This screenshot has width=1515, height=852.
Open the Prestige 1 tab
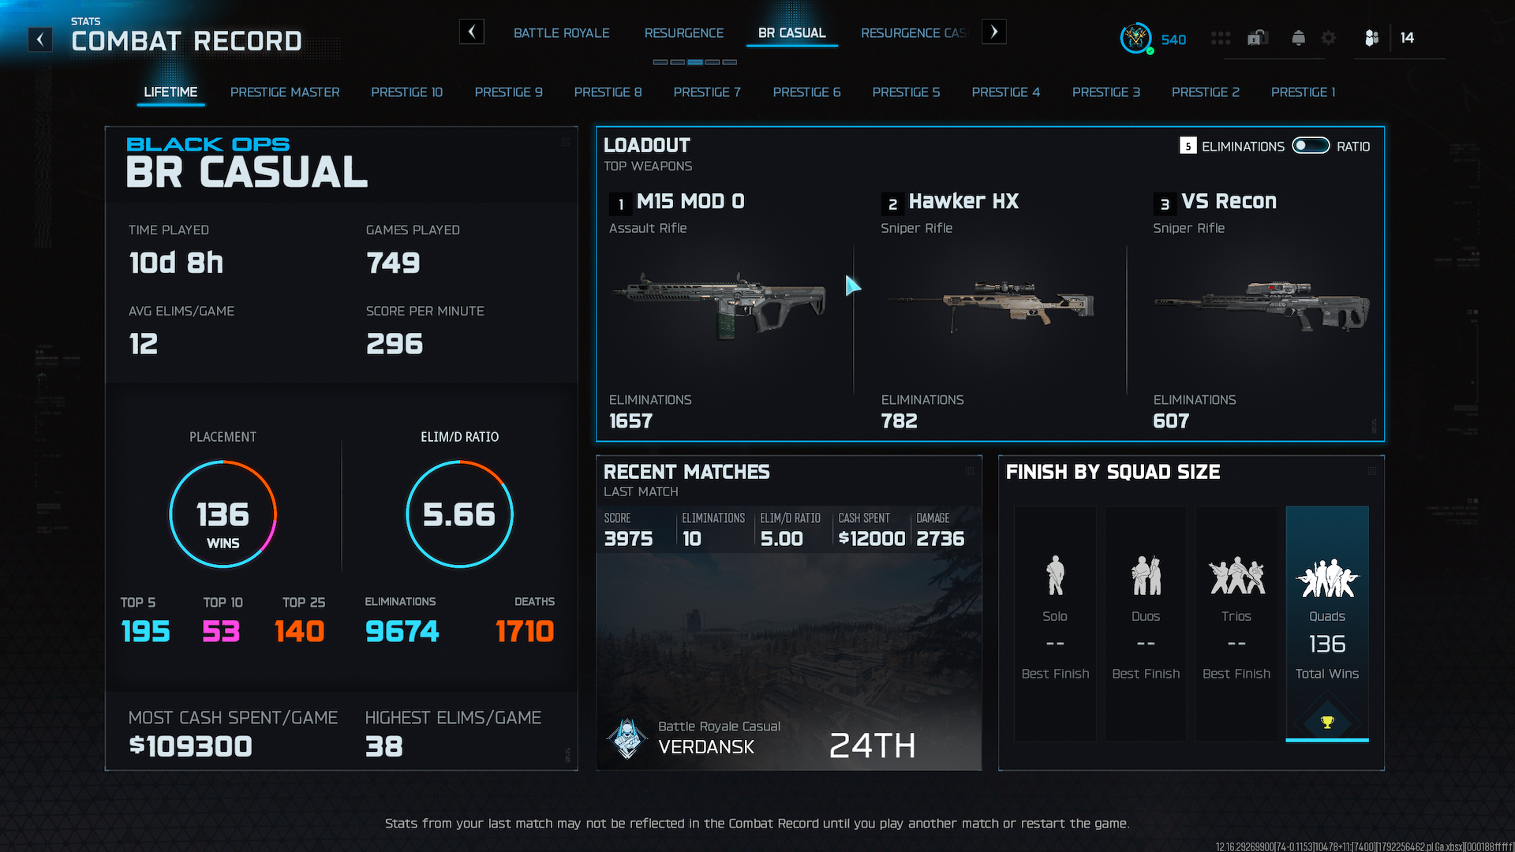point(1304,92)
